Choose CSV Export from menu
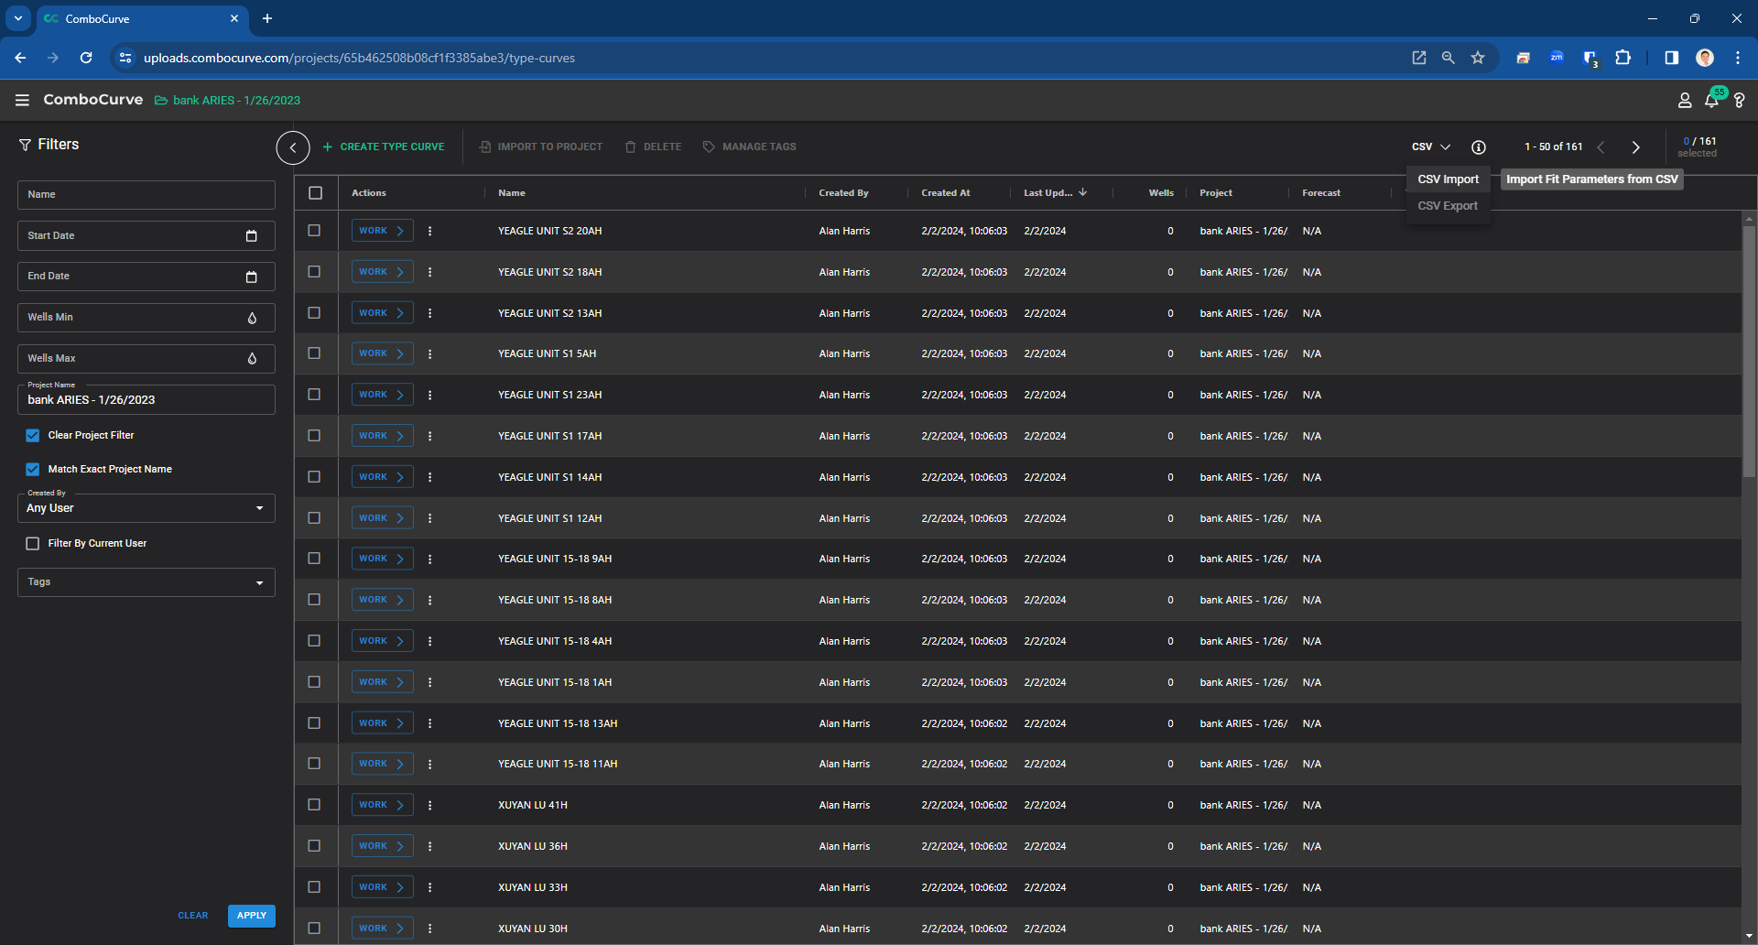Viewport: 1758px width, 945px height. [1448, 206]
